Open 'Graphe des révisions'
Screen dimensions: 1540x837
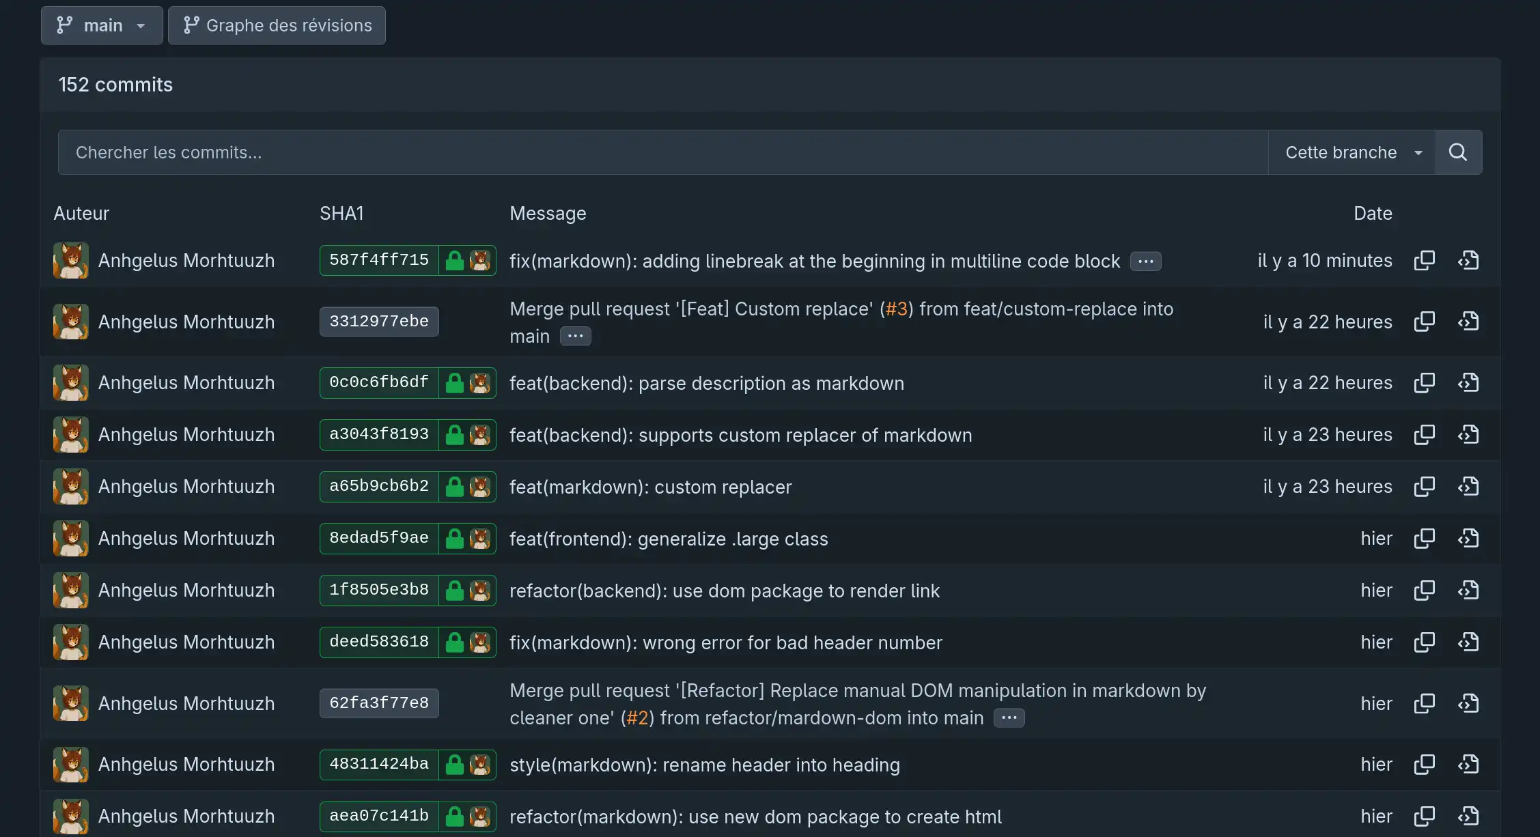[x=277, y=25]
